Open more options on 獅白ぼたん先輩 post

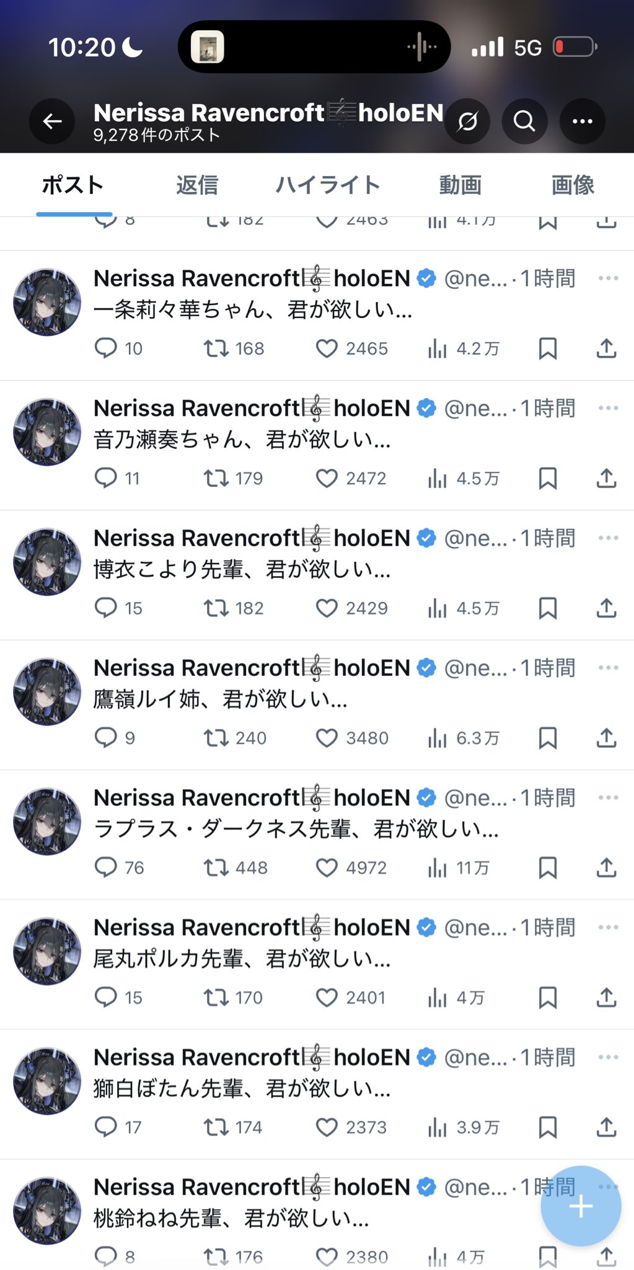tap(608, 1057)
